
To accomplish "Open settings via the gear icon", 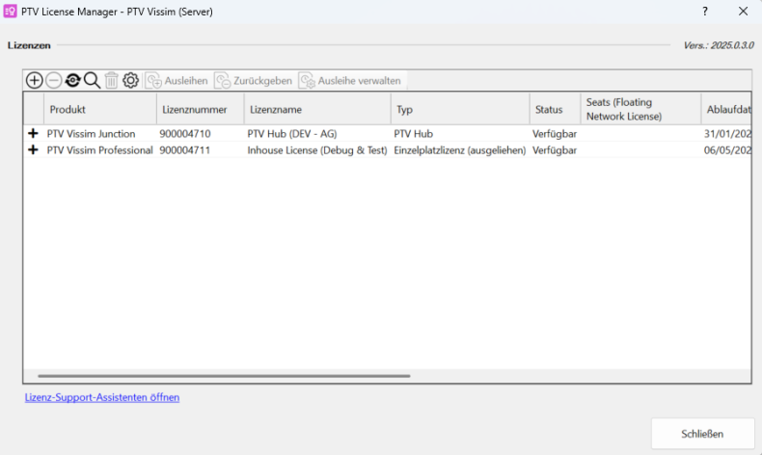I will 131,81.
